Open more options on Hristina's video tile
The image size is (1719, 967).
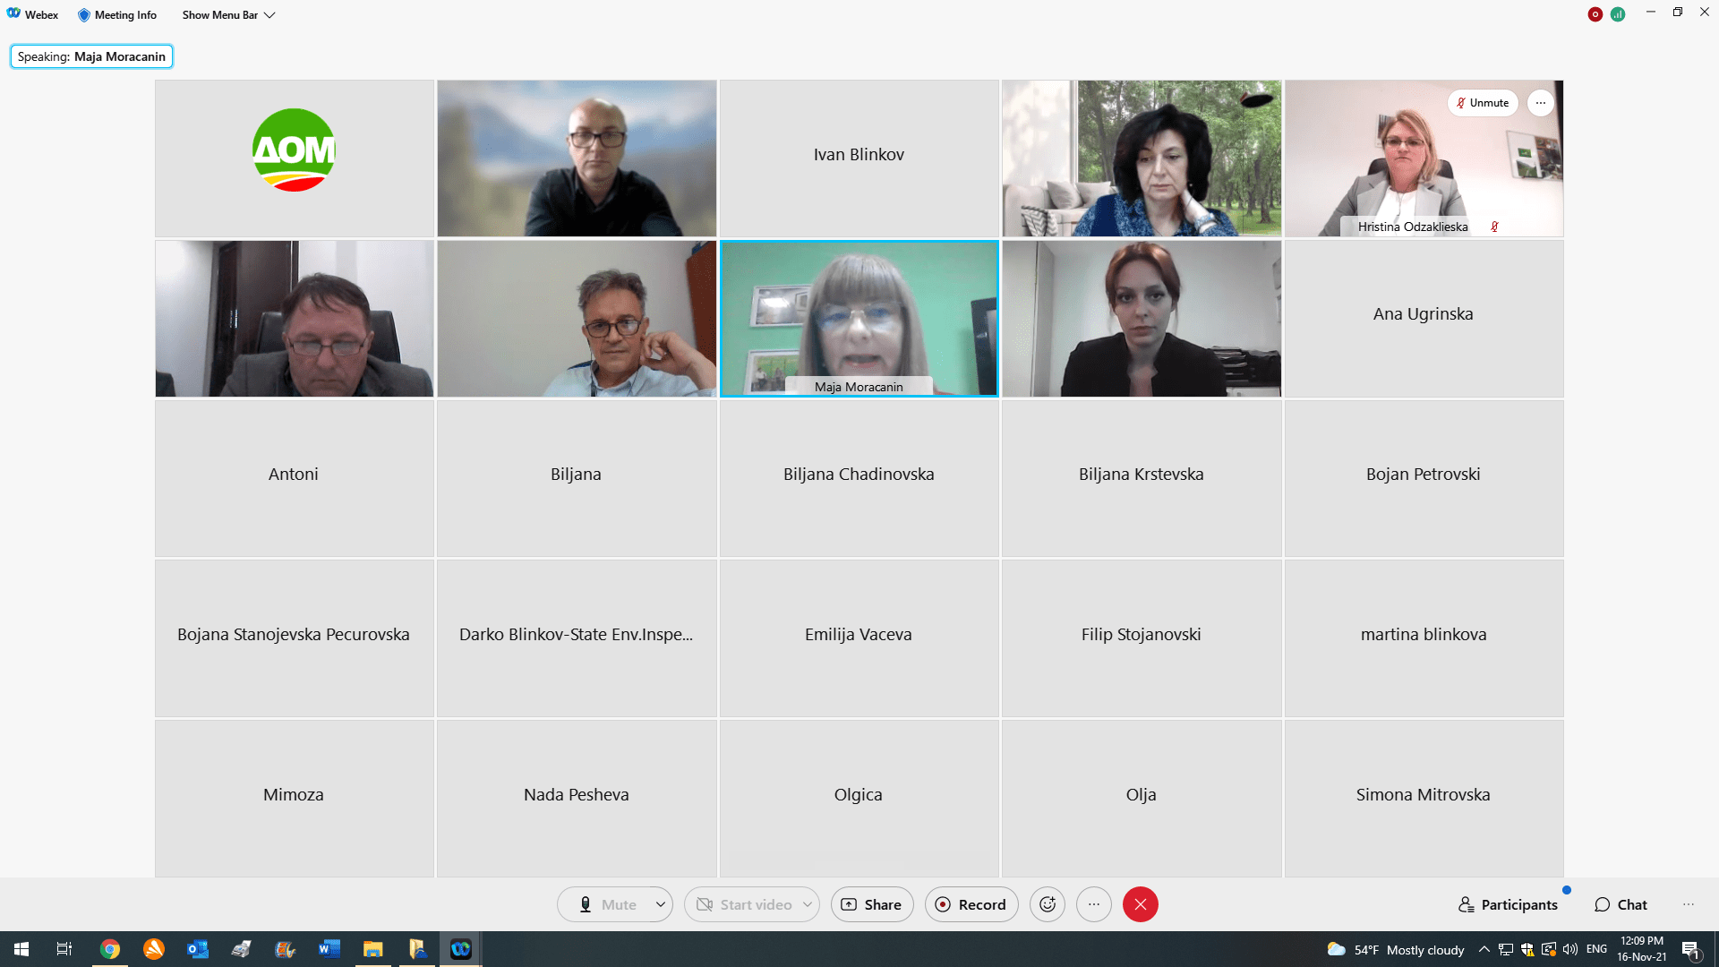pyautogui.click(x=1540, y=103)
